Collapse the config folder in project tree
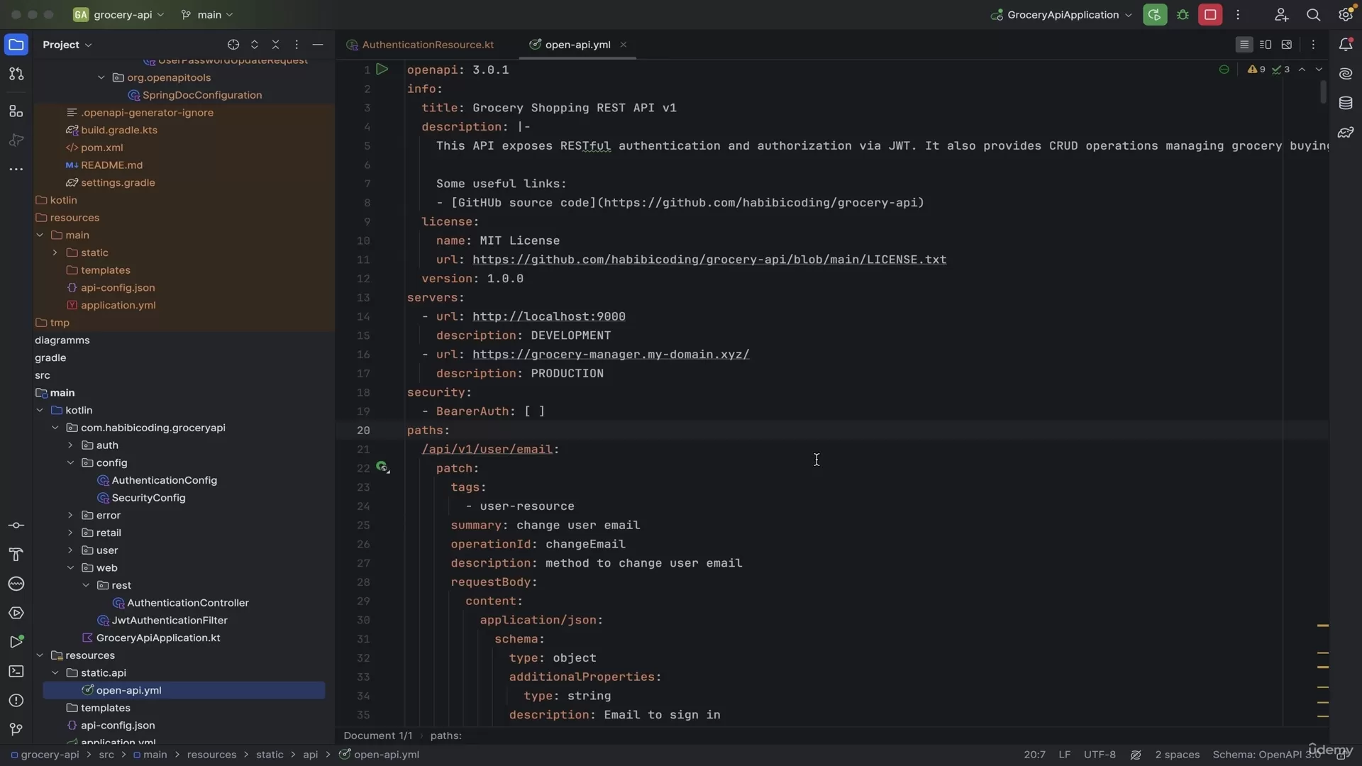Viewport: 1362px width, 766px height. click(x=71, y=462)
